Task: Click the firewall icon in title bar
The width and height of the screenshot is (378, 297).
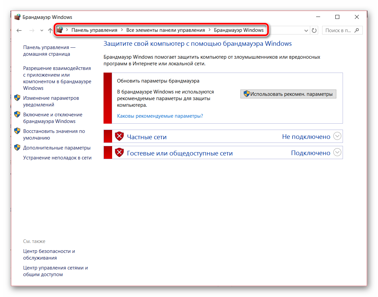Action: pyautogui.click(x=18, y=17)
